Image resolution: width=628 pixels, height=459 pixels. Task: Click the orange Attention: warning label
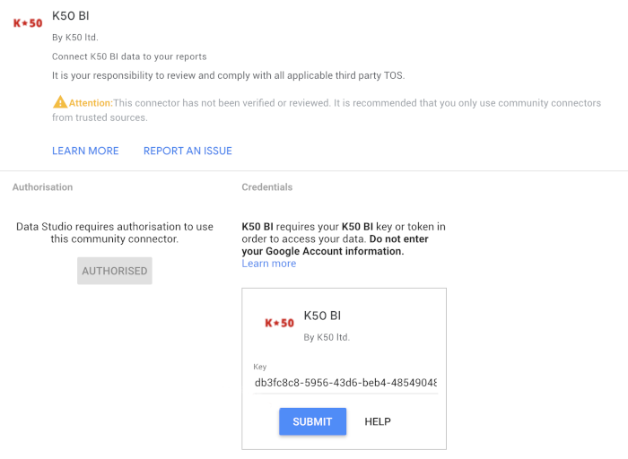click(x=91, y=103)
